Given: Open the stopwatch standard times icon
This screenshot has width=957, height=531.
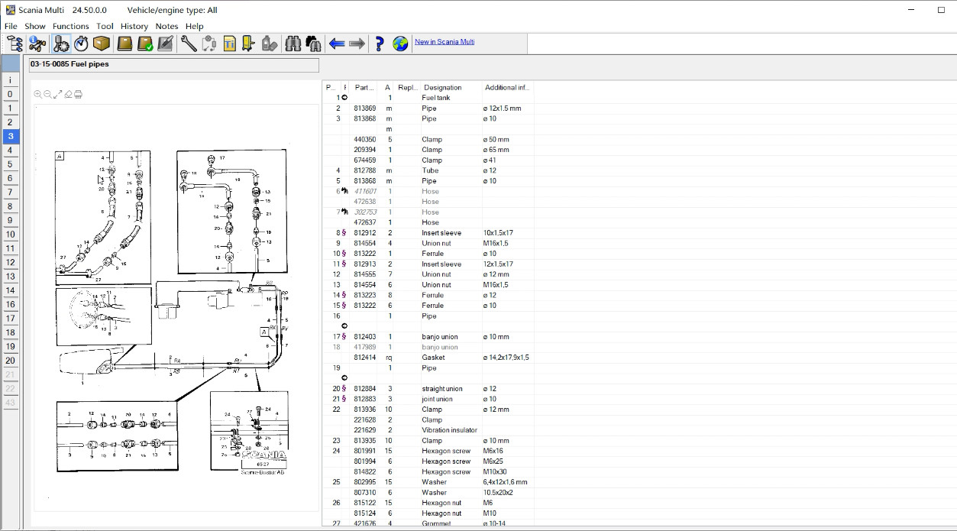Looking at the screenshot, I should [81, 44].
